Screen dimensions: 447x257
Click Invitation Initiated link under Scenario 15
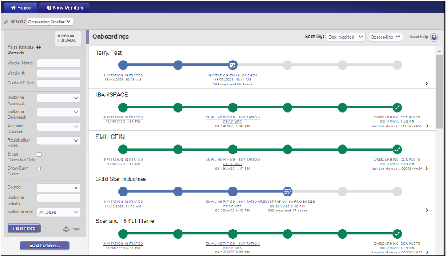pos(123,244)
